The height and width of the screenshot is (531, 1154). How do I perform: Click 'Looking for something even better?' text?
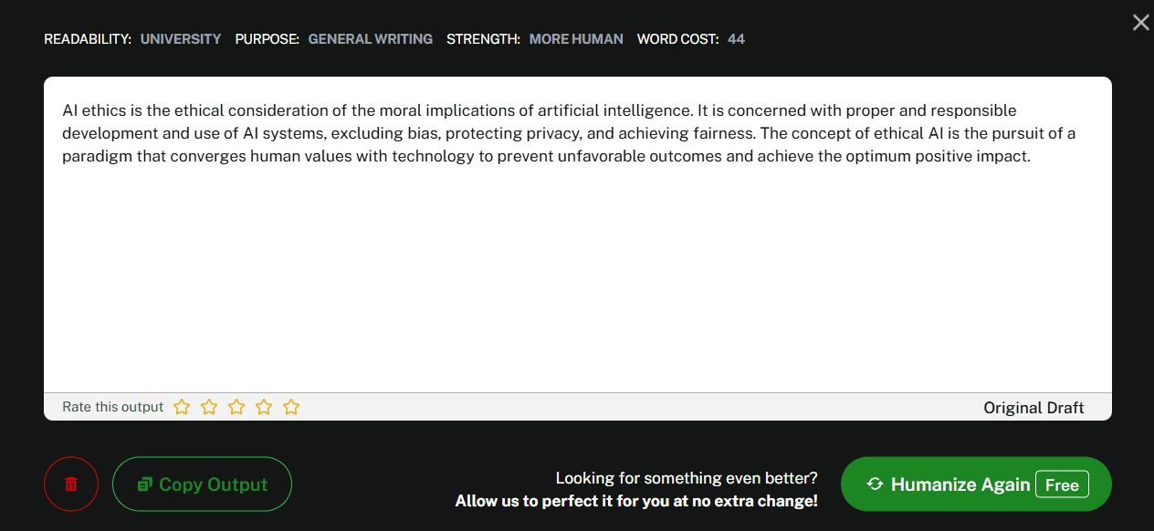(x=687, y=478)
